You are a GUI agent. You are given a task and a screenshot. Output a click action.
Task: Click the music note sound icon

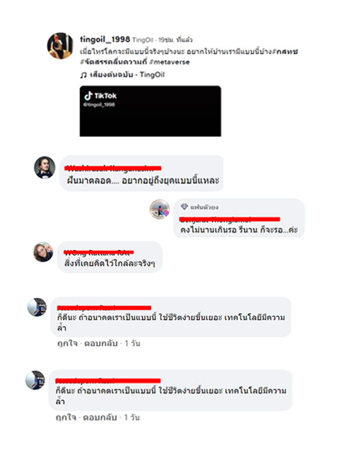(83, 75)
